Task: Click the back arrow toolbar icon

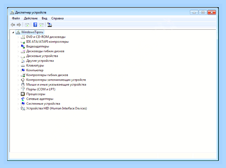Action: tap(13, 25)
